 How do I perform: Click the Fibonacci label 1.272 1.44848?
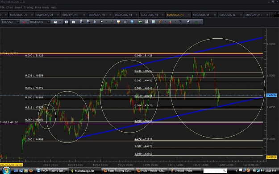coord(143,139)
